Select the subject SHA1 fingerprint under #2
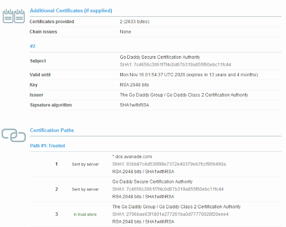The height and width of the screenshot is (227, 286). point(175,65)
